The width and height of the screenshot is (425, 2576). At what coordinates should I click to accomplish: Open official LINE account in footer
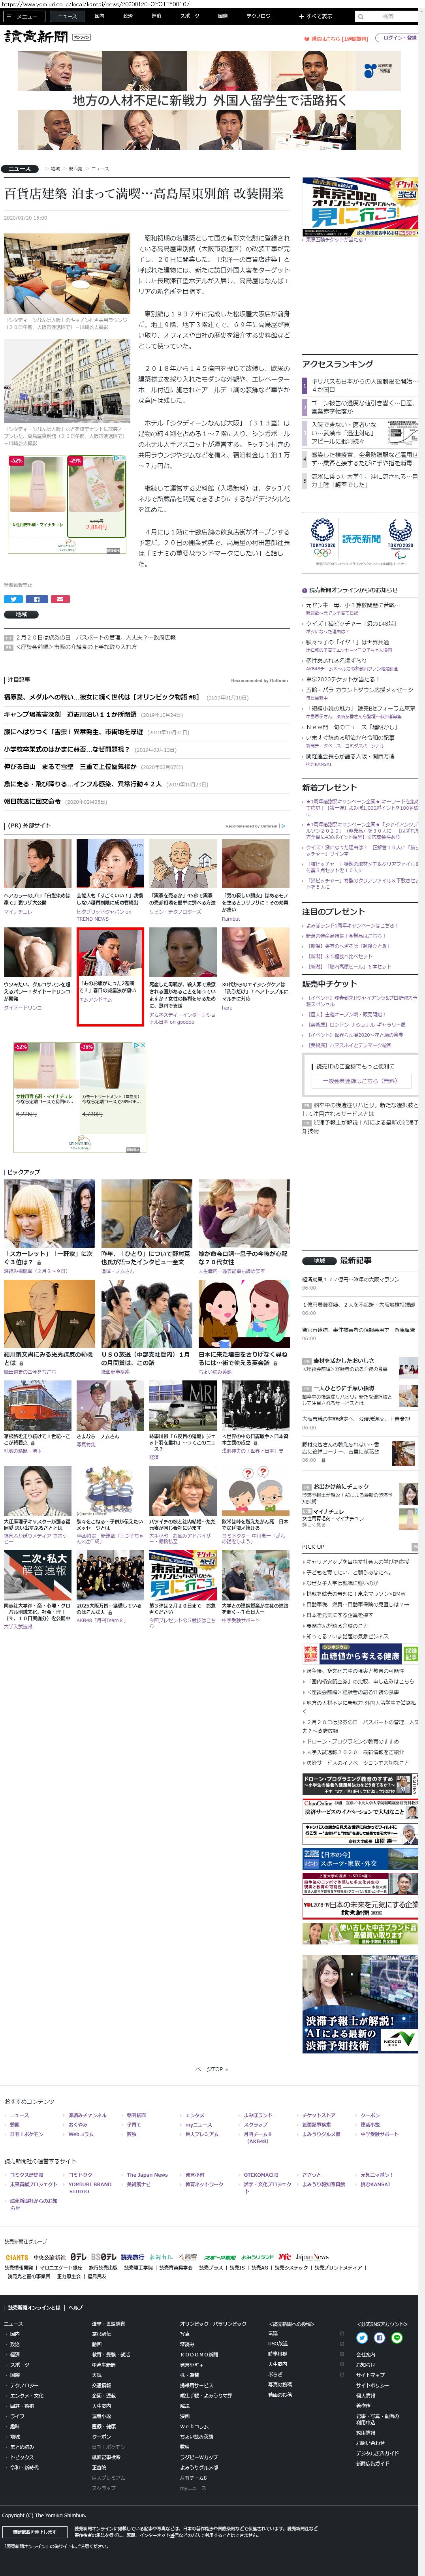click(x=396, y=2338)
